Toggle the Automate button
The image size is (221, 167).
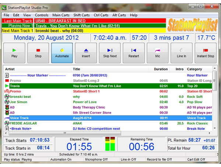pyautogui.click(x=62, y=53)
